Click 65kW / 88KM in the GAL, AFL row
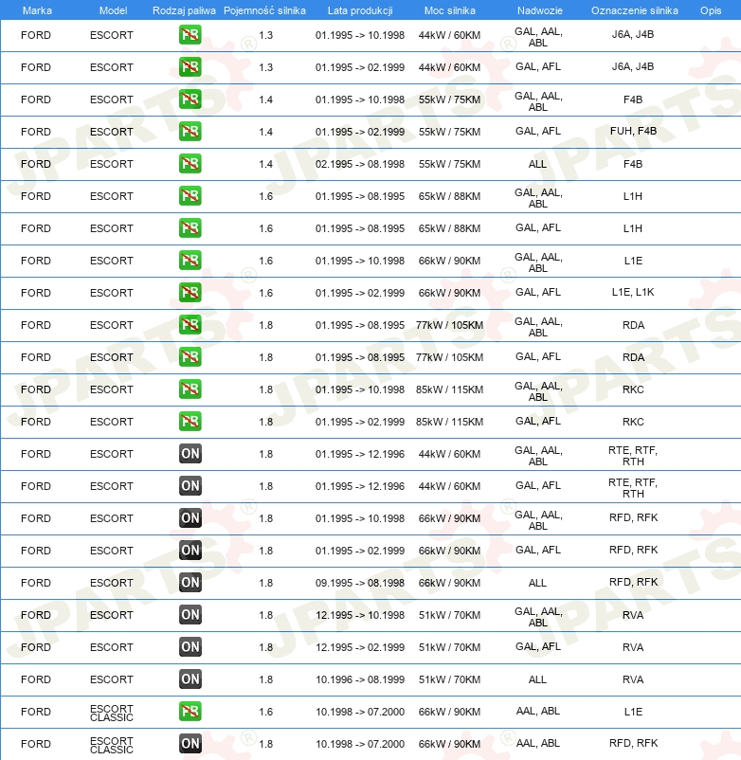741x760 pixels. pyautogui.click(x=449, y=228)
